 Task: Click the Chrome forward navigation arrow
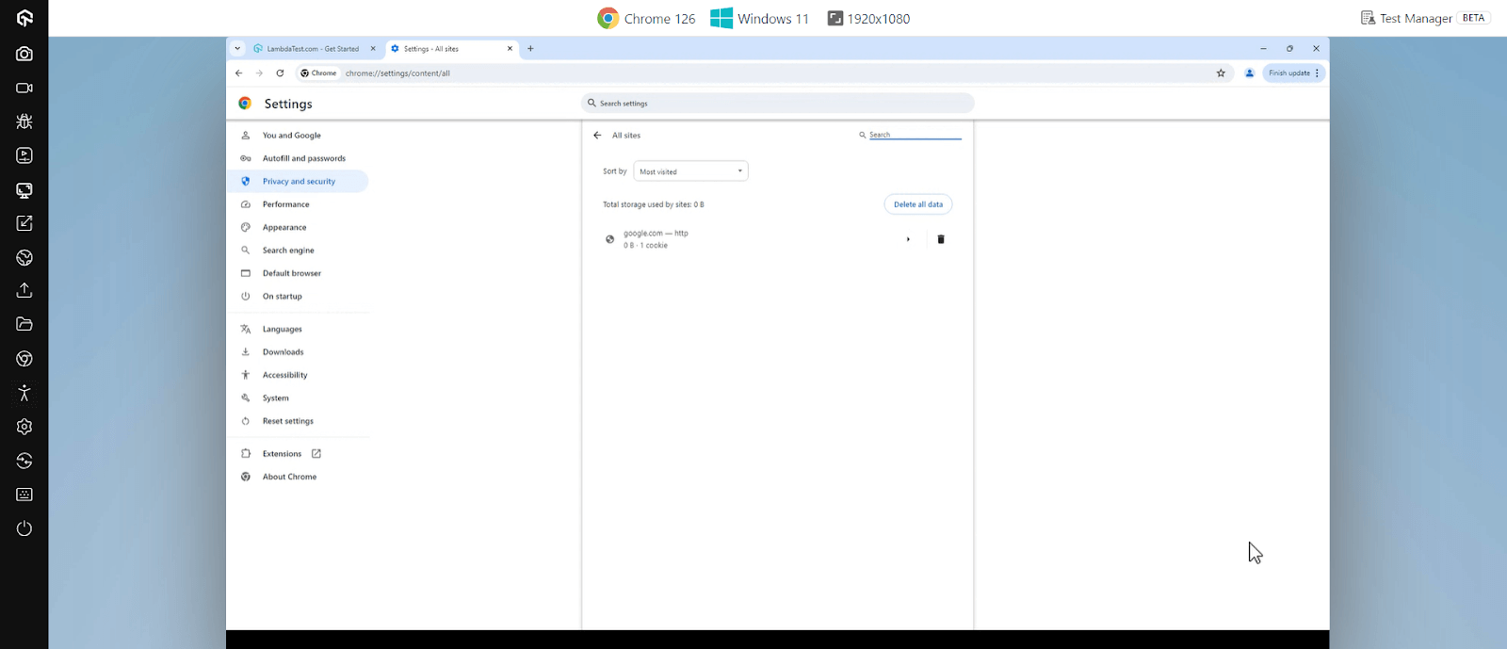[x=259, y=73]
